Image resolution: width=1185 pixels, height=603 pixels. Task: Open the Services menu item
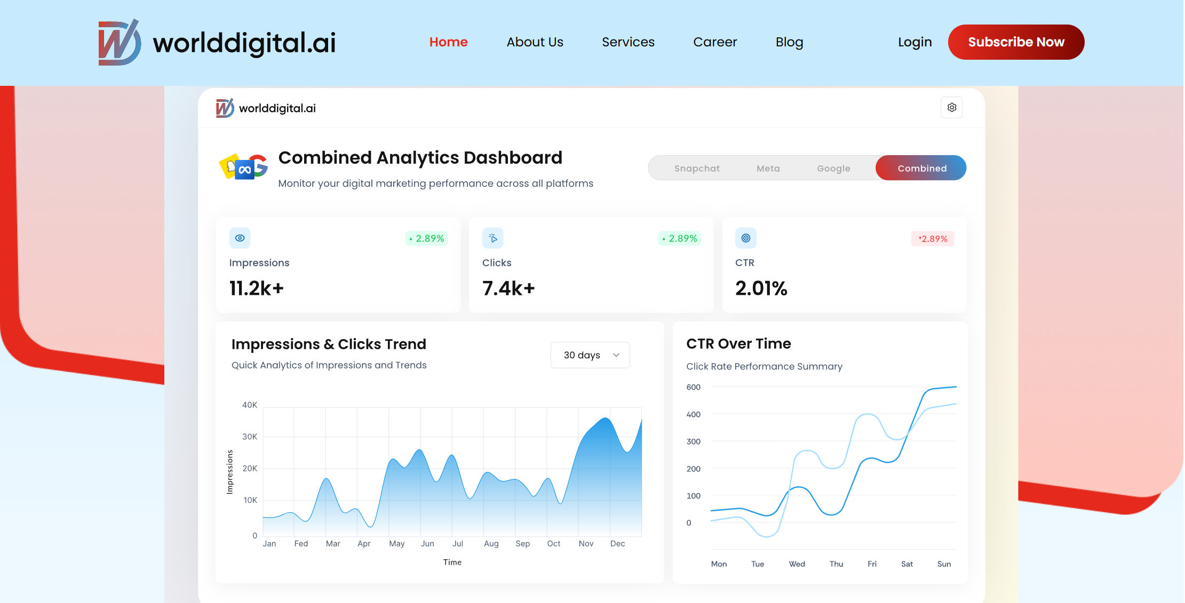[x=628, y=42]
